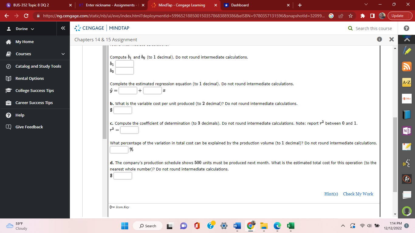Open the A+ grades tool
Viewport: 415px width, 233px height.
pyautogui.click(x=406, y=179)
